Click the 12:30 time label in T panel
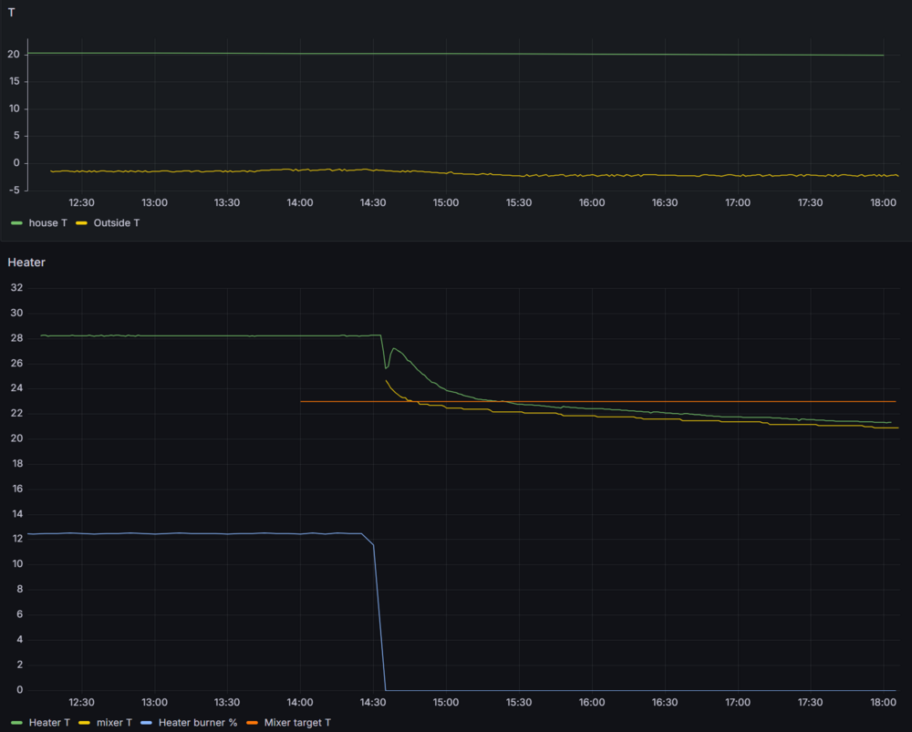The height and width of the screenshot is (732, 912). pos(82,202)
